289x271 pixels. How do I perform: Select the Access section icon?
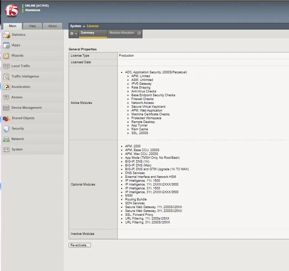pyautogui.click(x=6, y=97)
